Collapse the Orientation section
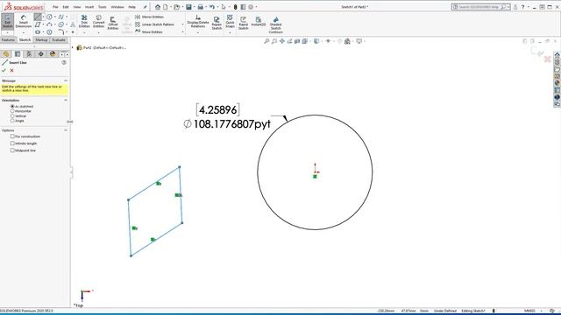The height and width of the screenshot is (315, 561). [66, 101]
